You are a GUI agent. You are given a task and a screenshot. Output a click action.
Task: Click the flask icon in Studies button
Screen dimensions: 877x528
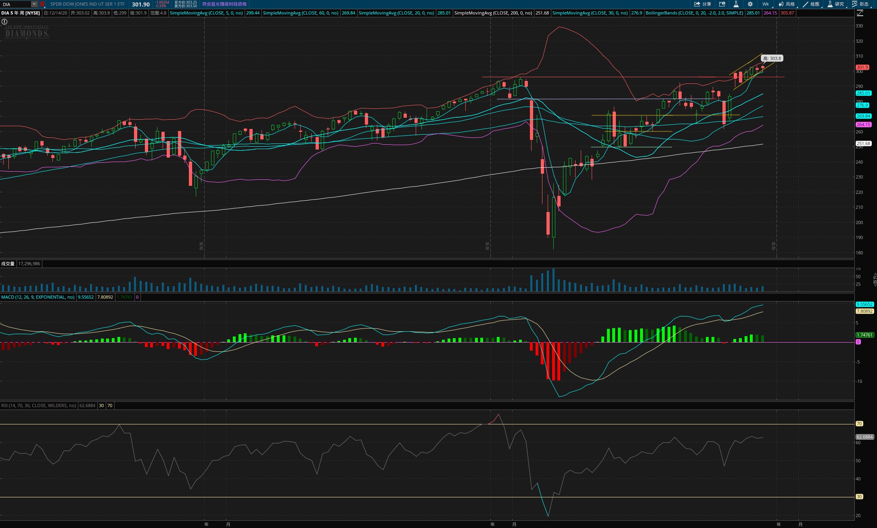click(830, 4)
